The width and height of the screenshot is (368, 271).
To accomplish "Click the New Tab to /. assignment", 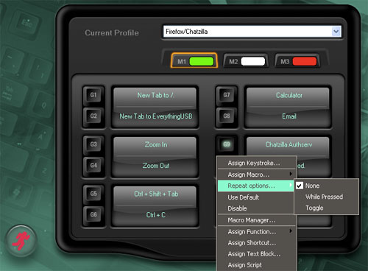I will 155,96.
